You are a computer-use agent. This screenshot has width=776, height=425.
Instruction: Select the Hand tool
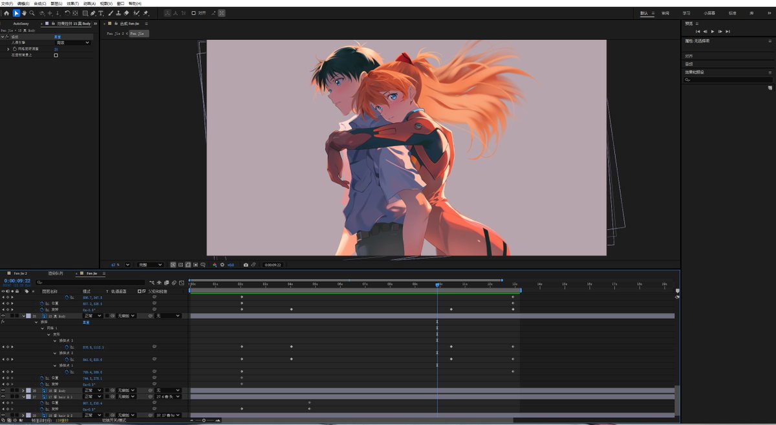click(24, 13)
